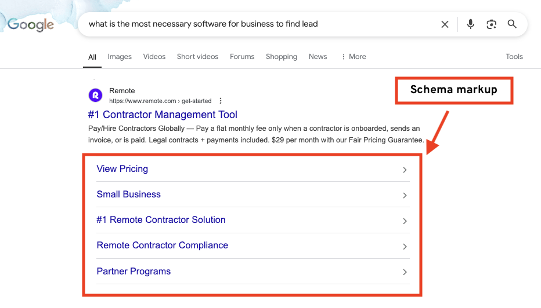
Task: Open three-dot options beside remote.com URL
Action: pos(221,101)
